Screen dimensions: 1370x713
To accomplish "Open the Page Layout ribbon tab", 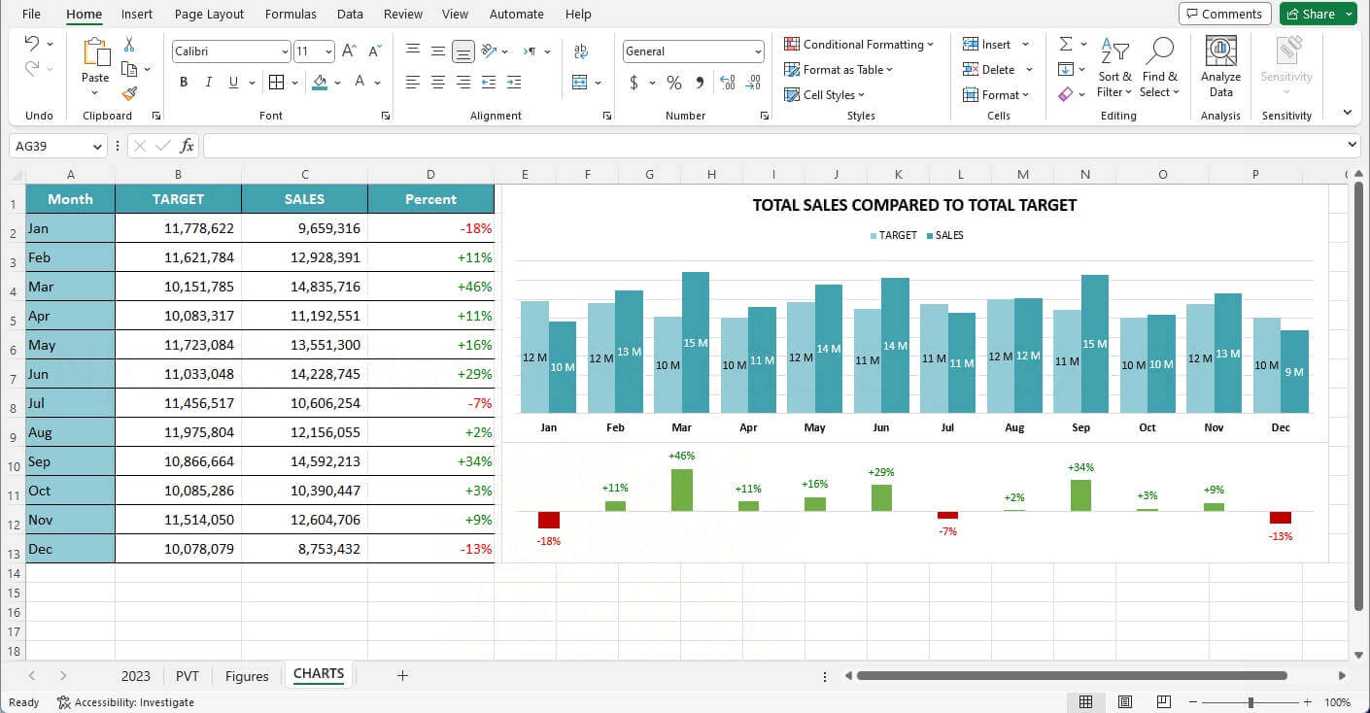I will pos(209,14).
